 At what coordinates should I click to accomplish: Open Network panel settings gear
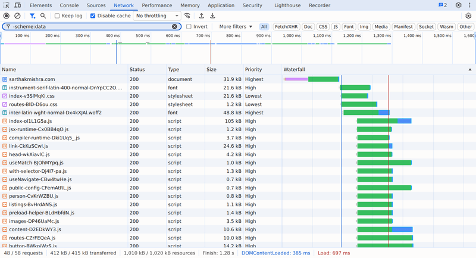(468, 16)
